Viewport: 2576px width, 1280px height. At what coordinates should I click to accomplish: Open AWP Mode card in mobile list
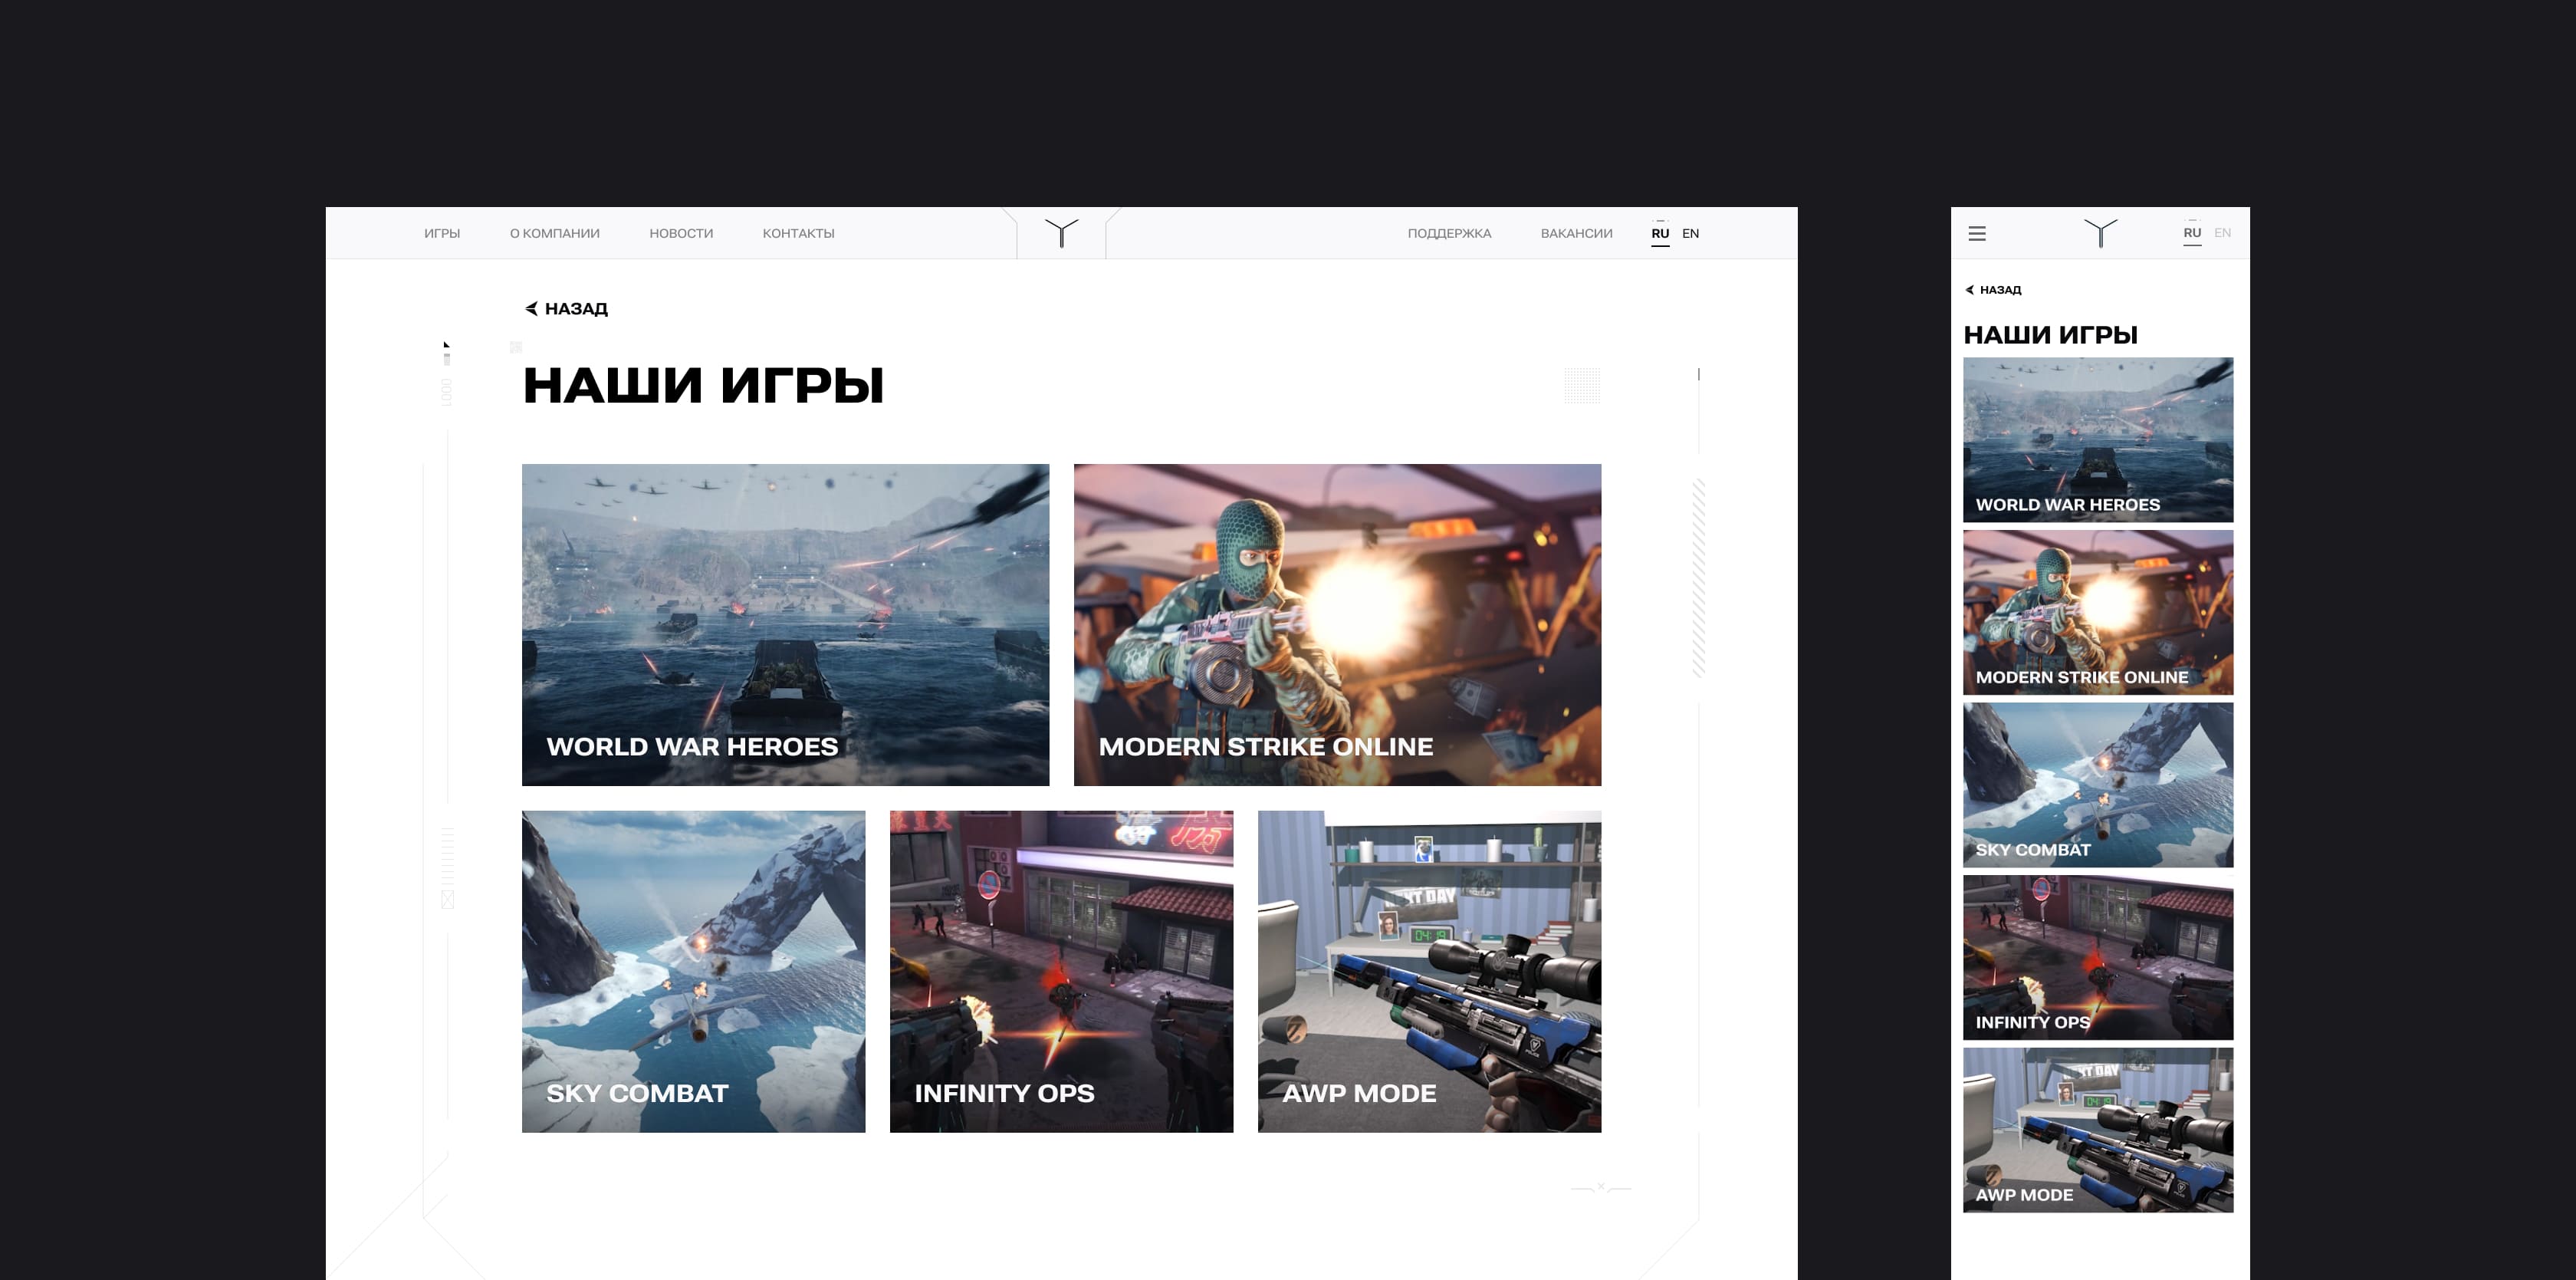[2098, 1130]
